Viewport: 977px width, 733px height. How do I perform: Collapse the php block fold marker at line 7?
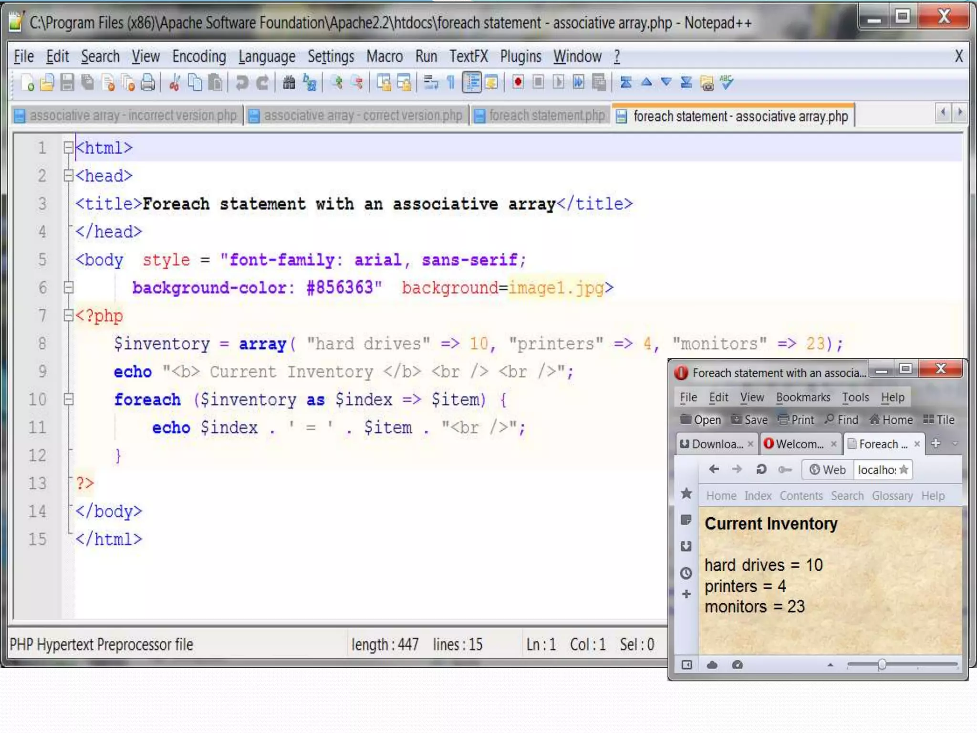click(x=69, y=315)
